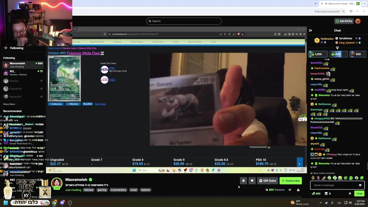
Task: Open Maorameleh channel in Following list
Action: (22, 65)
